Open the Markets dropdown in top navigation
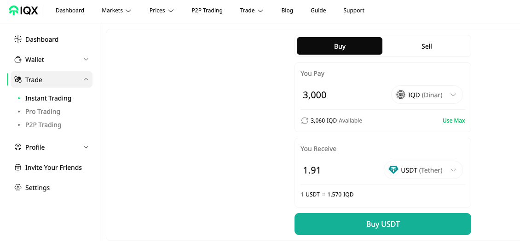520x241 pixels. 116,11
